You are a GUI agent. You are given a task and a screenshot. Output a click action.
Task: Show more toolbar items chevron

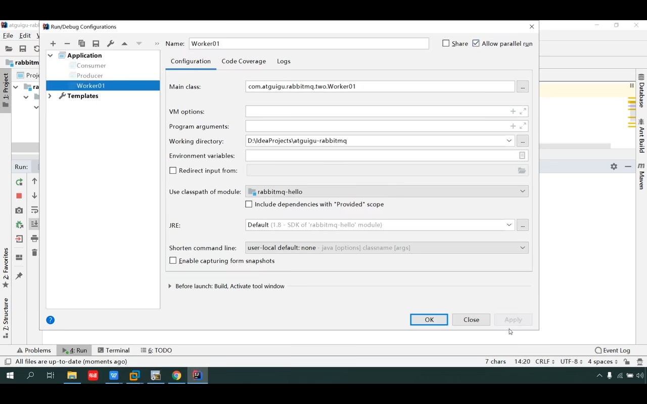pyautogui.click(x=157, y=43)
